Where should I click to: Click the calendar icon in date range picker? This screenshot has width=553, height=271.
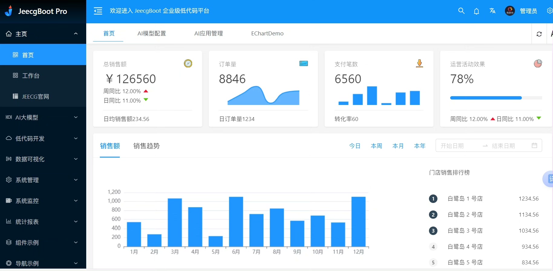pos(534,145)
